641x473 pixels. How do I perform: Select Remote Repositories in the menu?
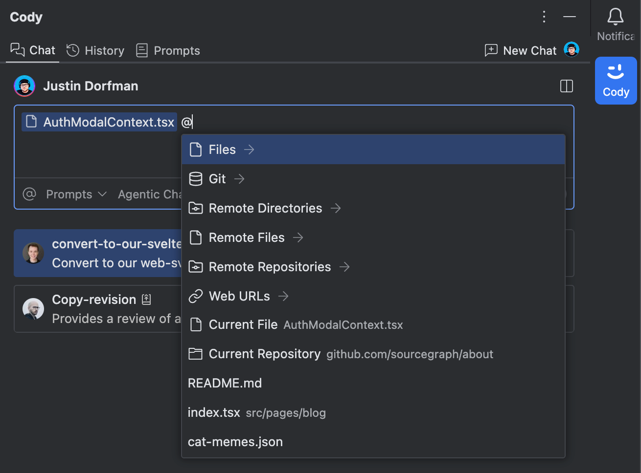[373, 267]
